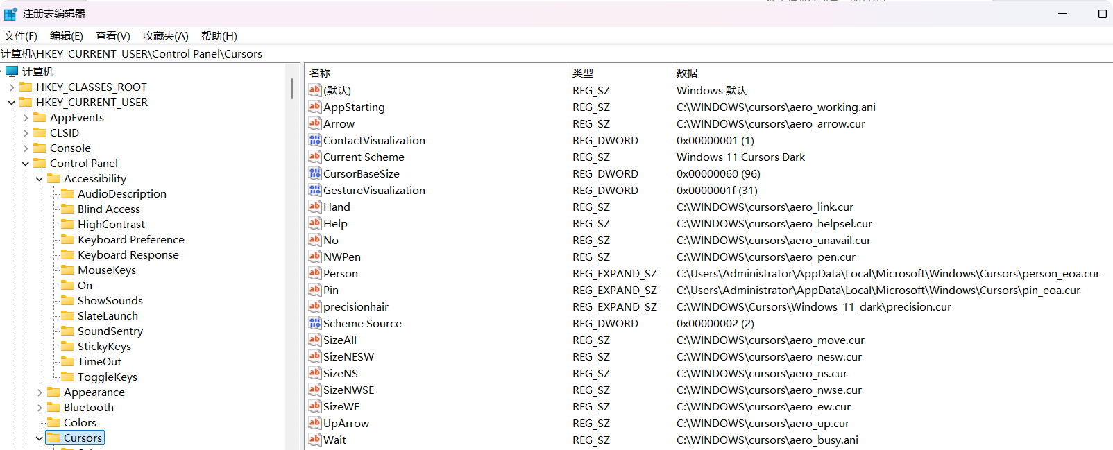
Task: Select the TimeOut key
Action: [99, 361]
